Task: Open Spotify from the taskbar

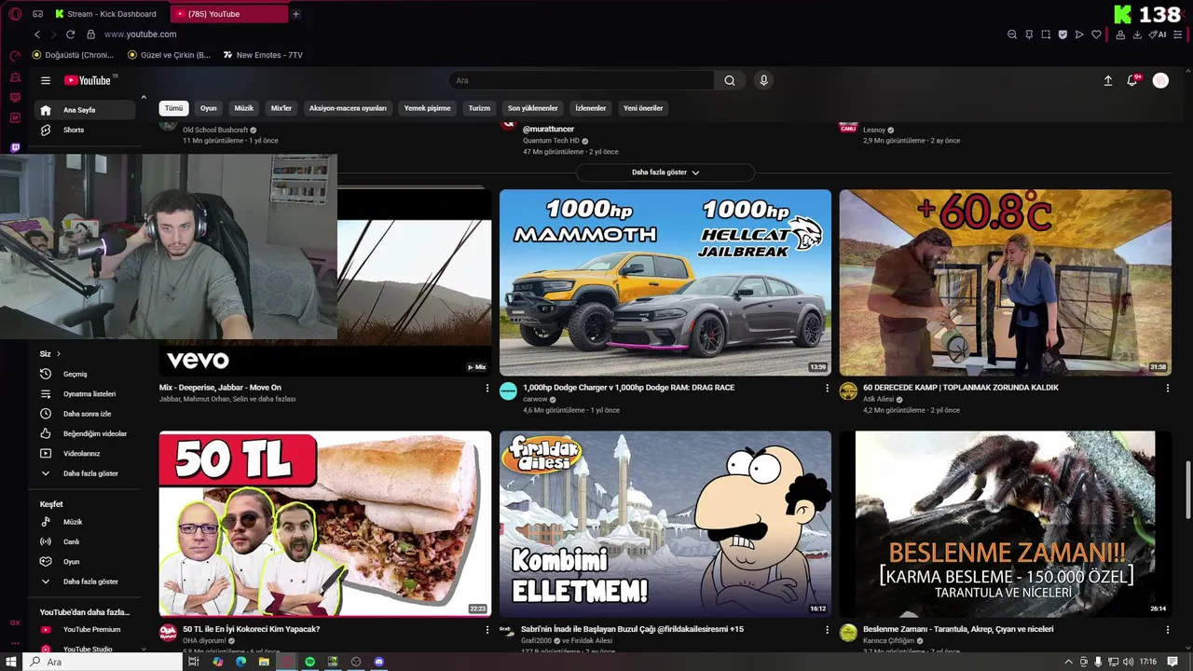Action: pos(309,662)
